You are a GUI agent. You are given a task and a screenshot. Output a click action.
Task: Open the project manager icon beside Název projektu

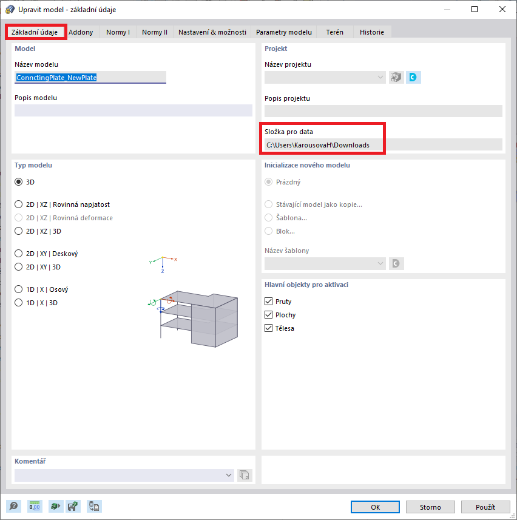396,77
